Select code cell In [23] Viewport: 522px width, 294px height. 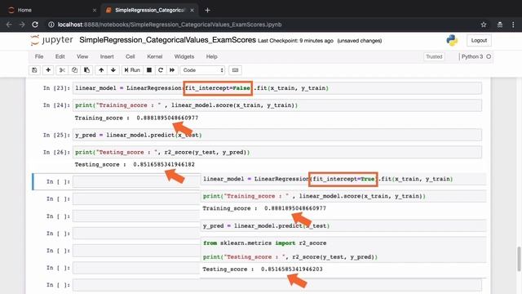(x=277, y=88)
